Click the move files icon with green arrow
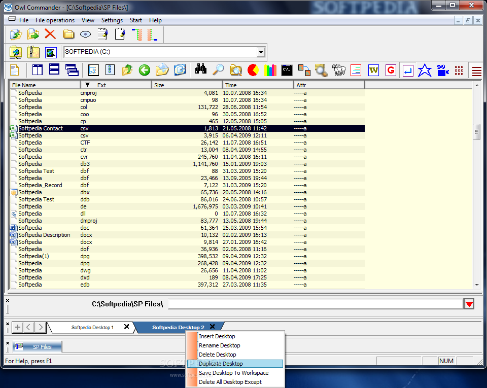This screenshot has width=487, height=388. point(33,34)
